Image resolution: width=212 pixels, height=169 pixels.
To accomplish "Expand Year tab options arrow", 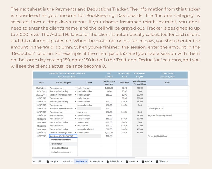I will coord(151,162).
